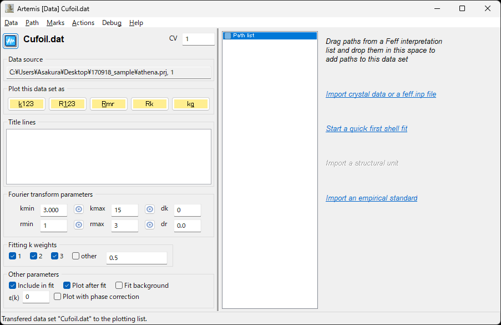This screenshot has width=501, height=325.
Task: Click the rmax value field
Action: point(125,226)
